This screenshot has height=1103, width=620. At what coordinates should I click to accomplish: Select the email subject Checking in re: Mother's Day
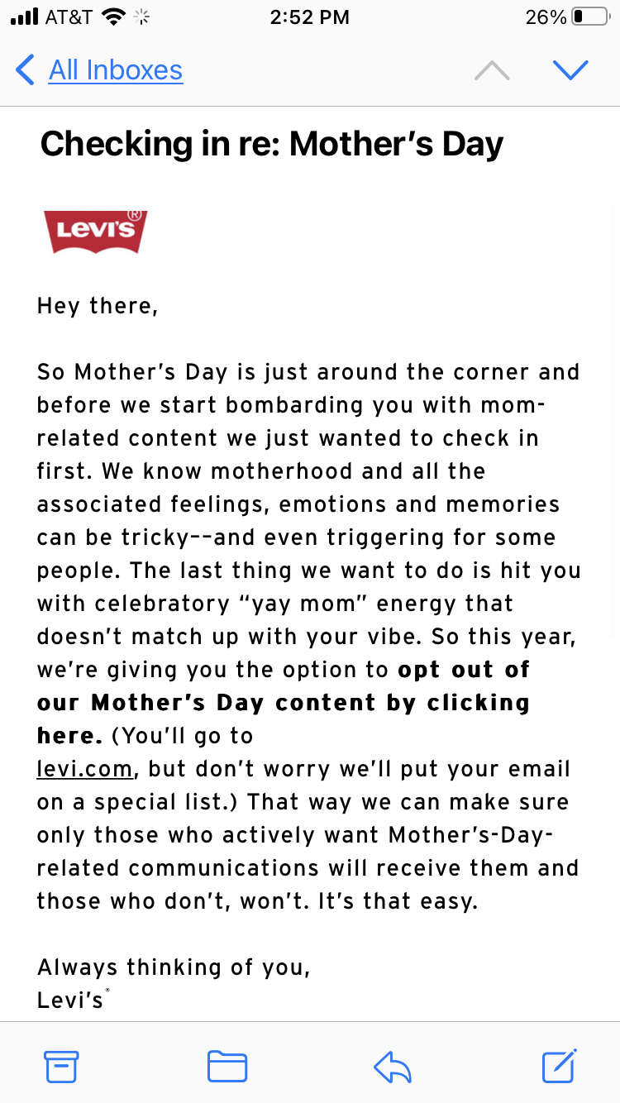pos(273,143)
